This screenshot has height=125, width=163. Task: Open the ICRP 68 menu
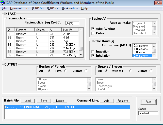[38, 8]
